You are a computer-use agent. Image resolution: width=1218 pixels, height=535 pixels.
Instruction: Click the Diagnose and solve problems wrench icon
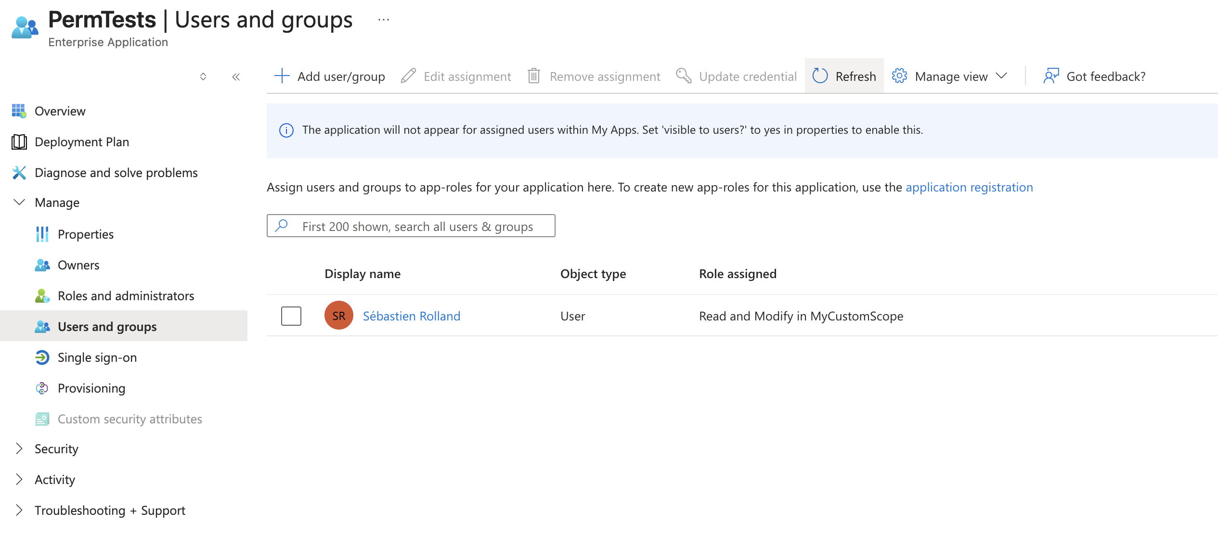(x=19, y=172)
